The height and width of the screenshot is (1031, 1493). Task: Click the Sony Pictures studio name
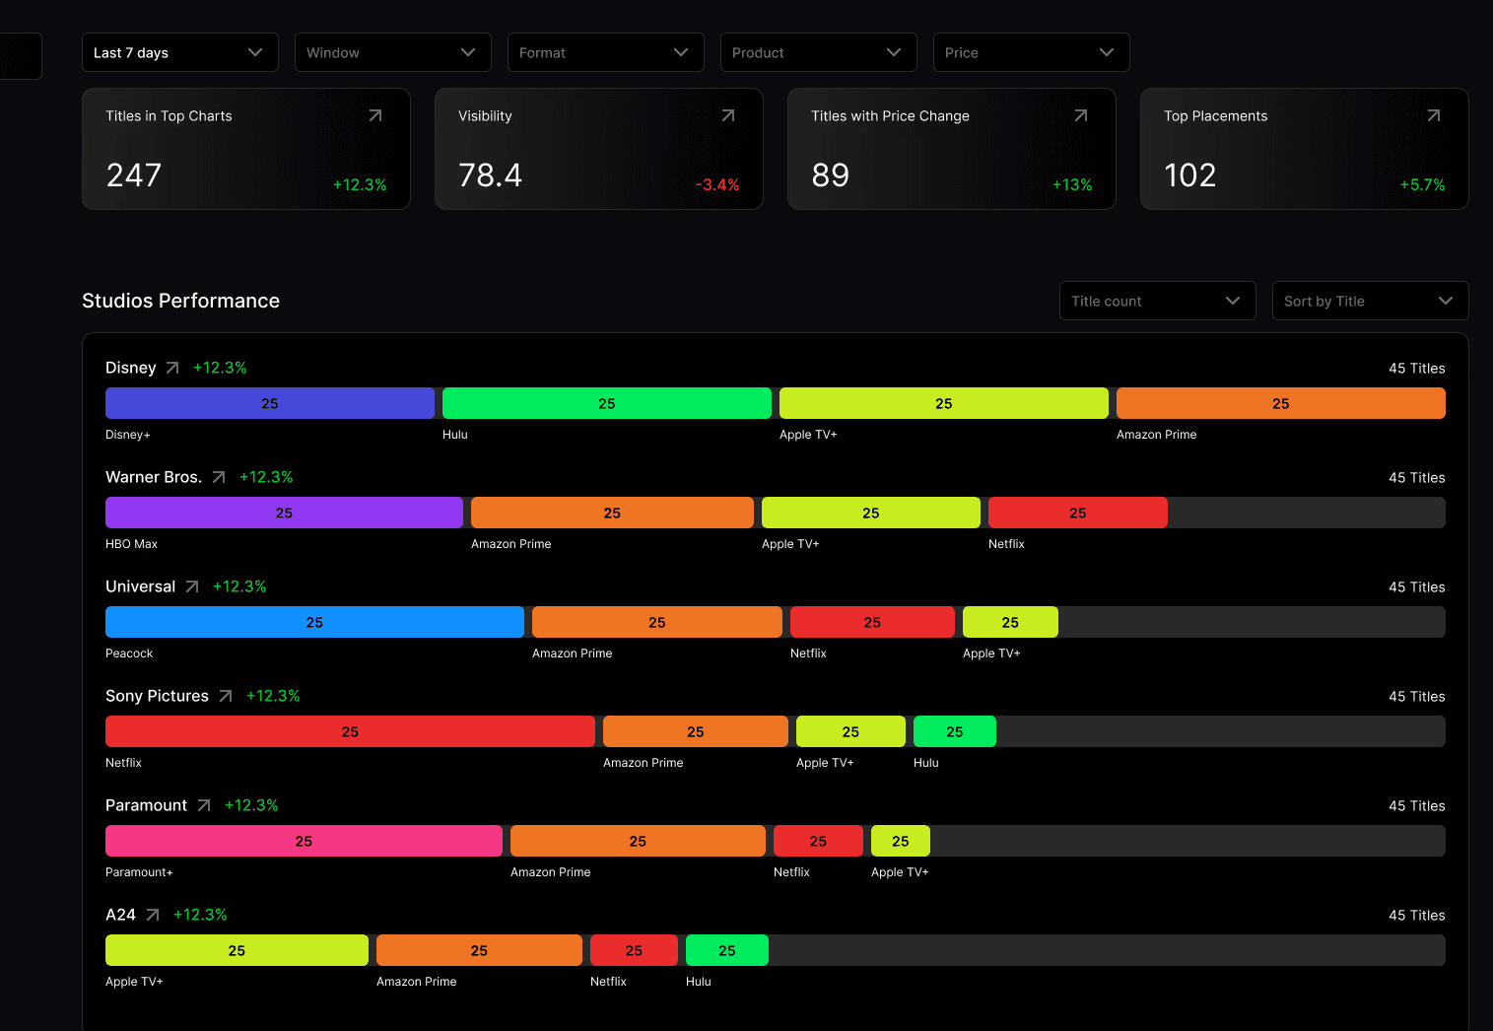(x=157, y=696)
